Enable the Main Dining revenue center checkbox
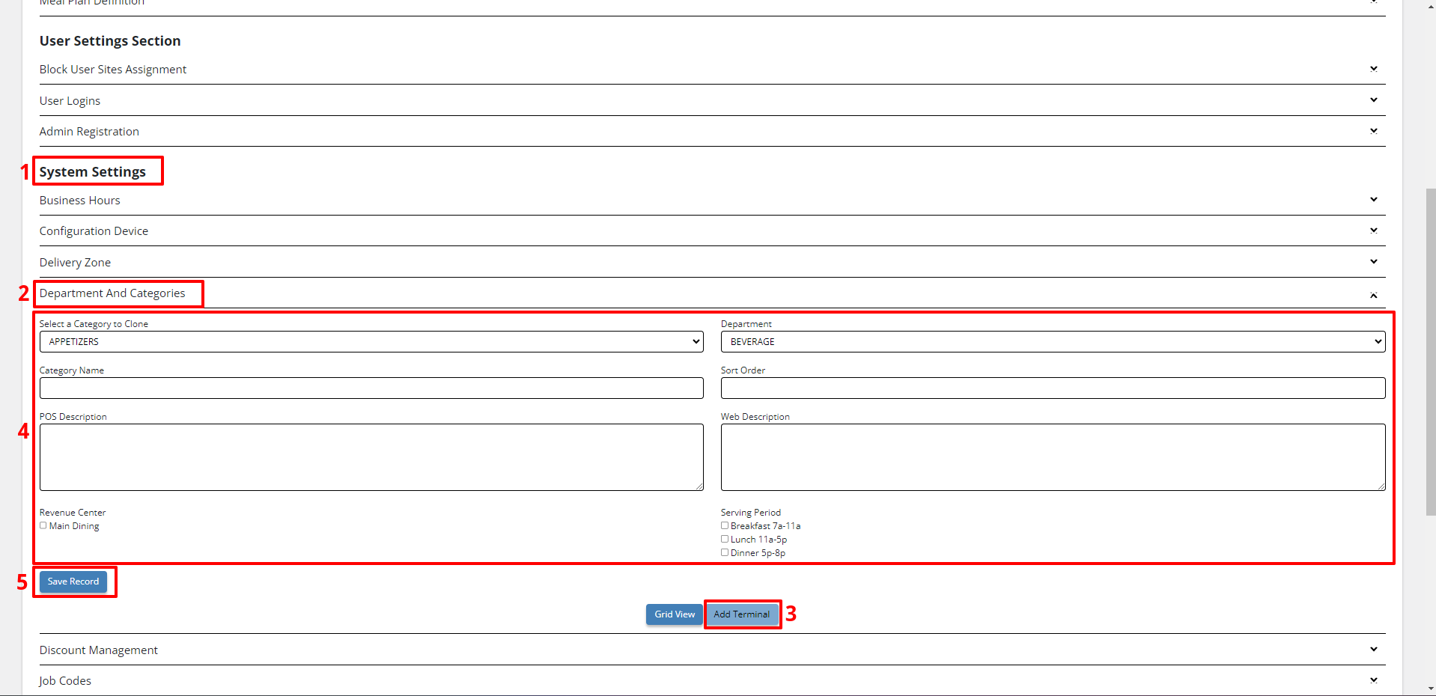 43,526
